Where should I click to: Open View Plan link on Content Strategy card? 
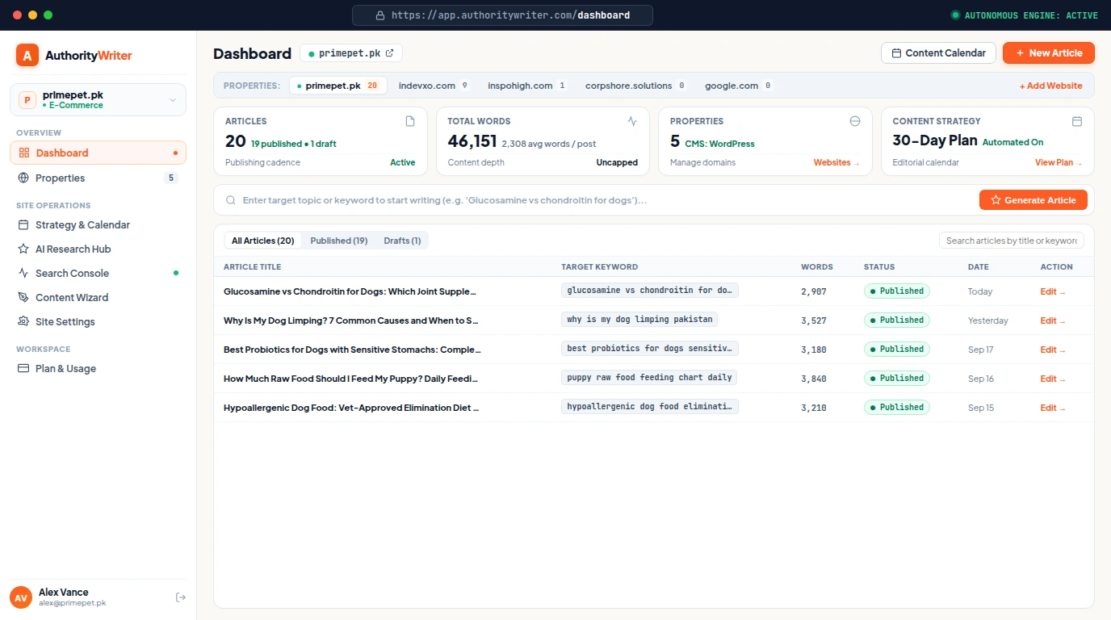click(x=1059, y=162)
